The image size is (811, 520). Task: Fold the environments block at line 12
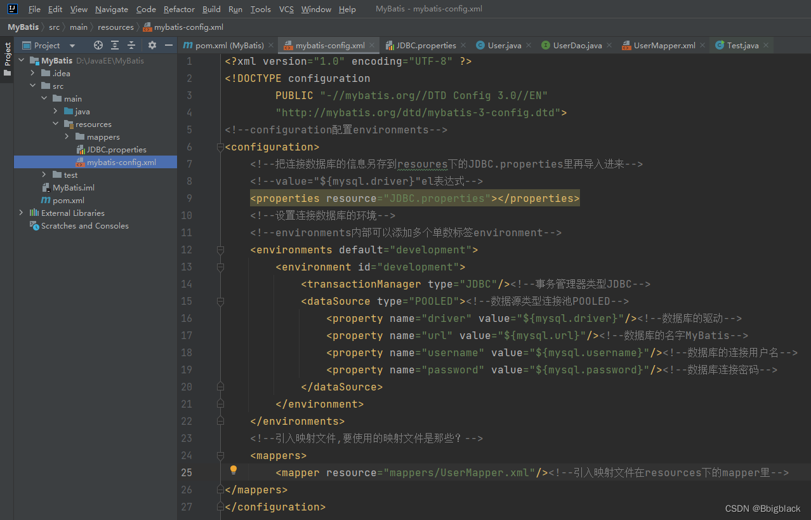220,250
